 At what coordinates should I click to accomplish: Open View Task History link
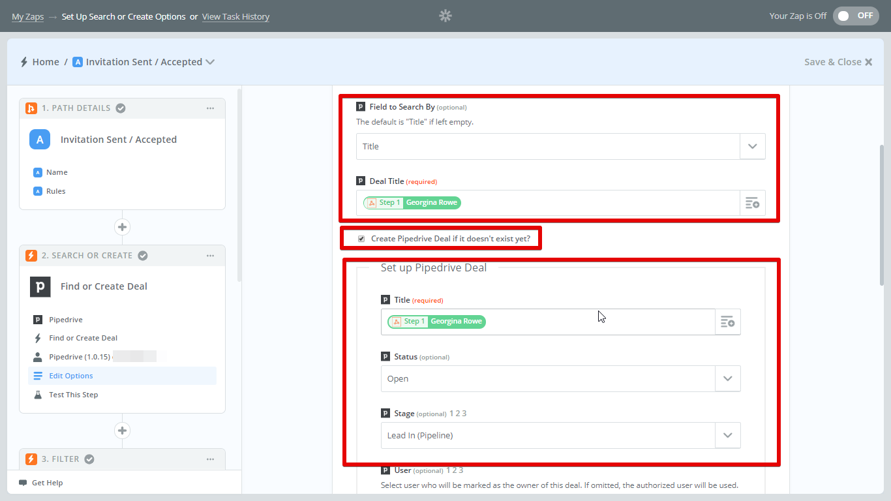[x=235, y=16]
